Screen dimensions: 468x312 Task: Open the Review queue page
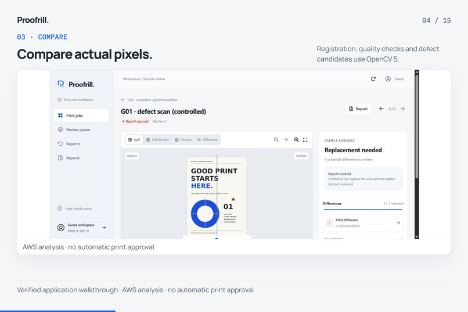click(81, 130)
